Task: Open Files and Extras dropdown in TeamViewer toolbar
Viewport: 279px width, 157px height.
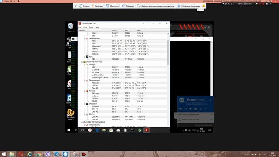Action: click(156, 6)
